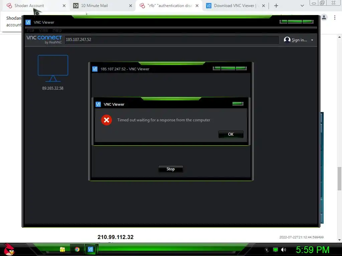
Task: Open the File menu in VNC Viewer
Action: [30, 30]
